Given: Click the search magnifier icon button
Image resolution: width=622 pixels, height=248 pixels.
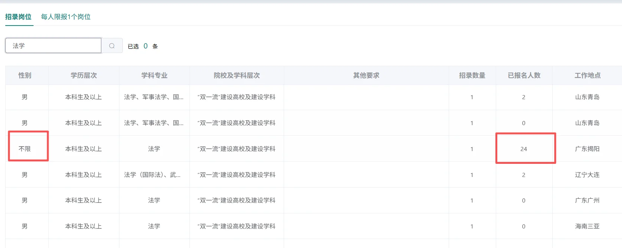Looking at the screenshot, I should [112, 46].
